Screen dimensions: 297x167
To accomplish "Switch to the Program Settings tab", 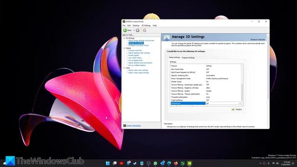I will point(188,58).
